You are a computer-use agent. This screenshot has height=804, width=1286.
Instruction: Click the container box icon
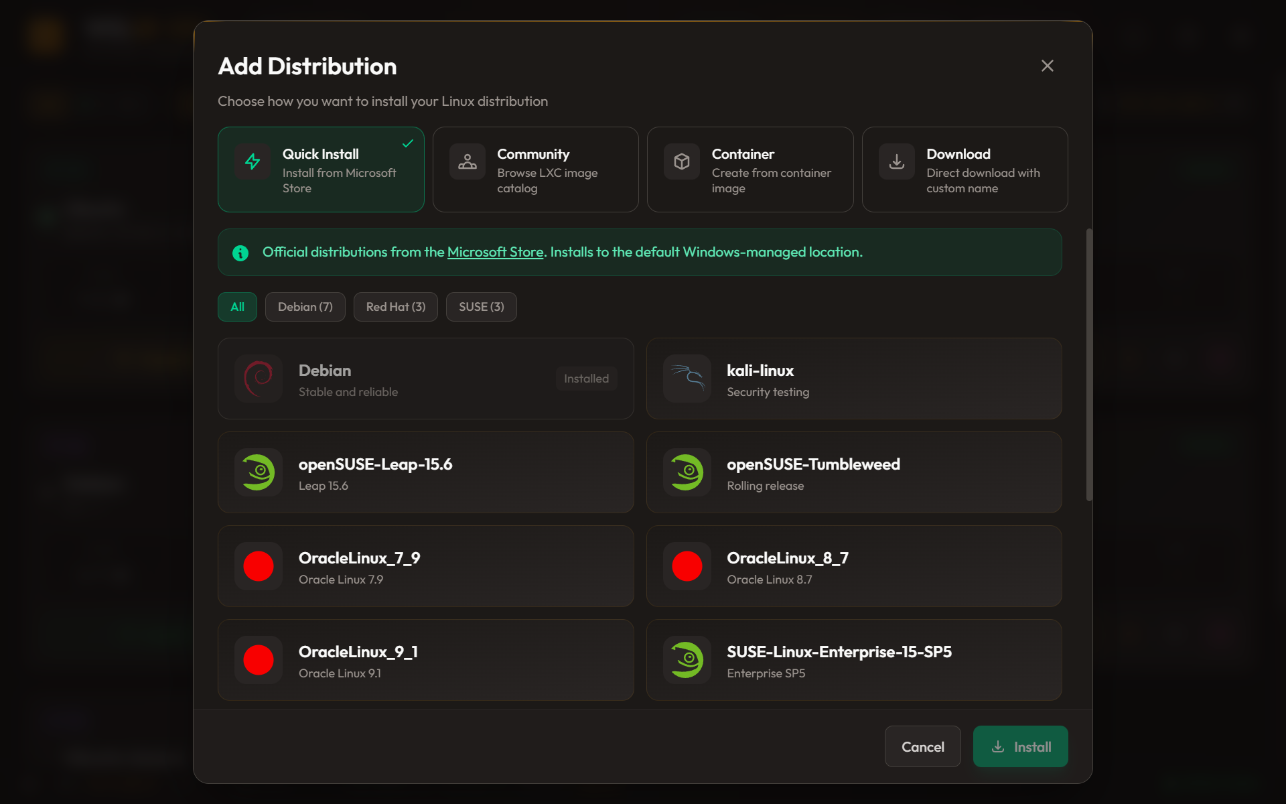[x=681, y=161]
